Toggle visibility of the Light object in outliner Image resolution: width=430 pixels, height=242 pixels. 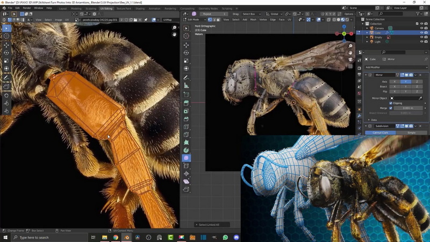[x=421, y=42]
